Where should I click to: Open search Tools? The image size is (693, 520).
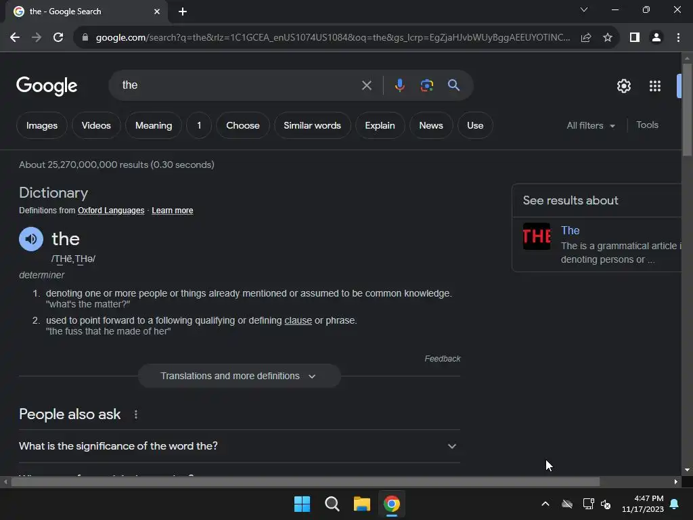[647, 125]
